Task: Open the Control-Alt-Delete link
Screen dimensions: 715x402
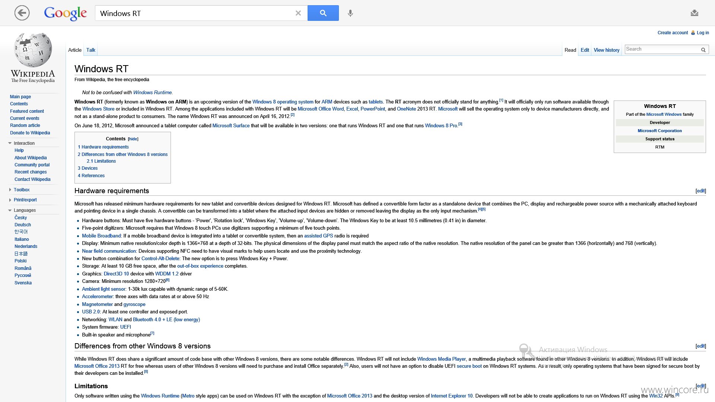Action: pyautogui.click(x=161, y=259)
